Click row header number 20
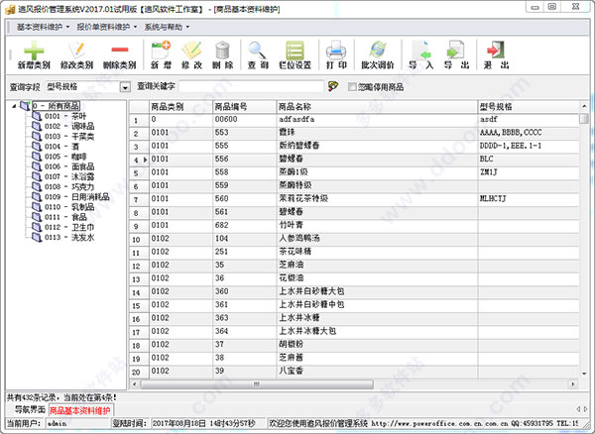595x434 pixels. tap(139, 372)
